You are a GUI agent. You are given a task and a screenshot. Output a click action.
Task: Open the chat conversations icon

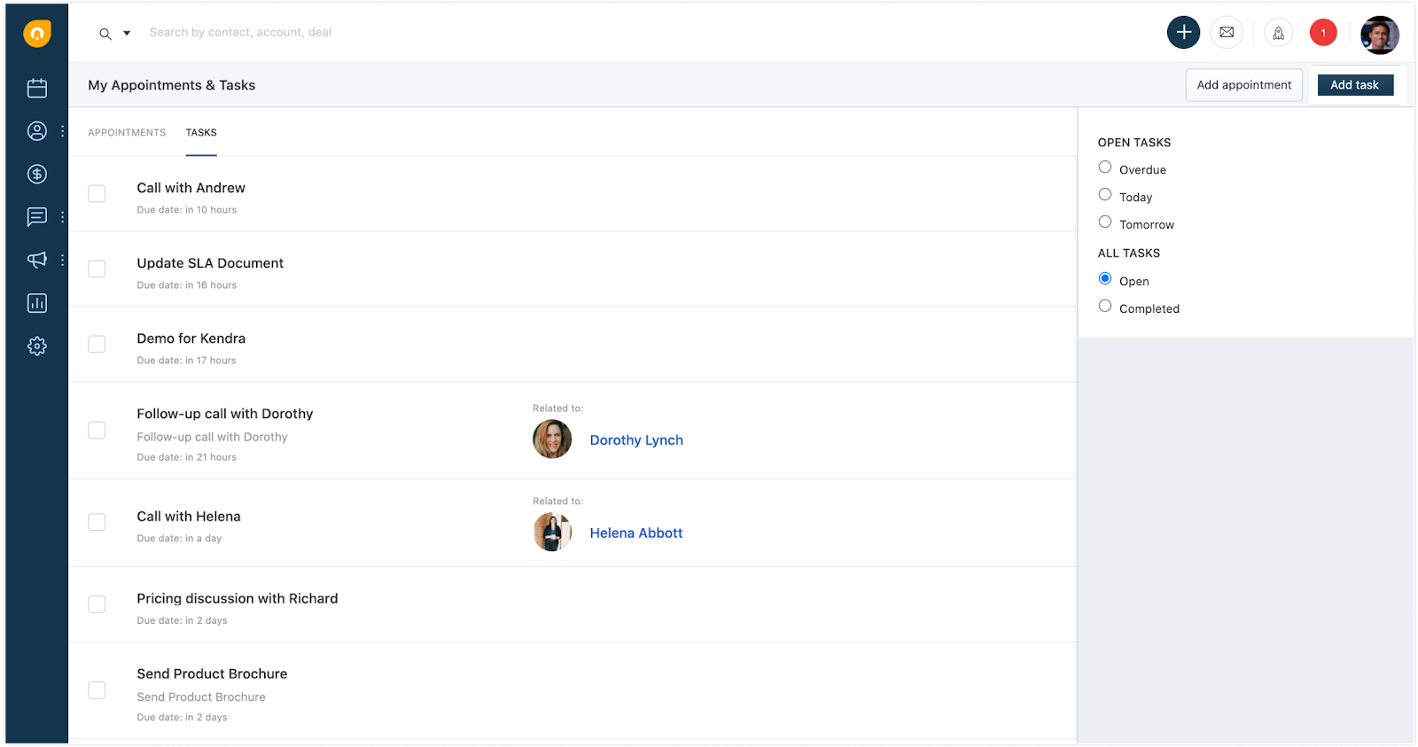click(x=36, y=217)
